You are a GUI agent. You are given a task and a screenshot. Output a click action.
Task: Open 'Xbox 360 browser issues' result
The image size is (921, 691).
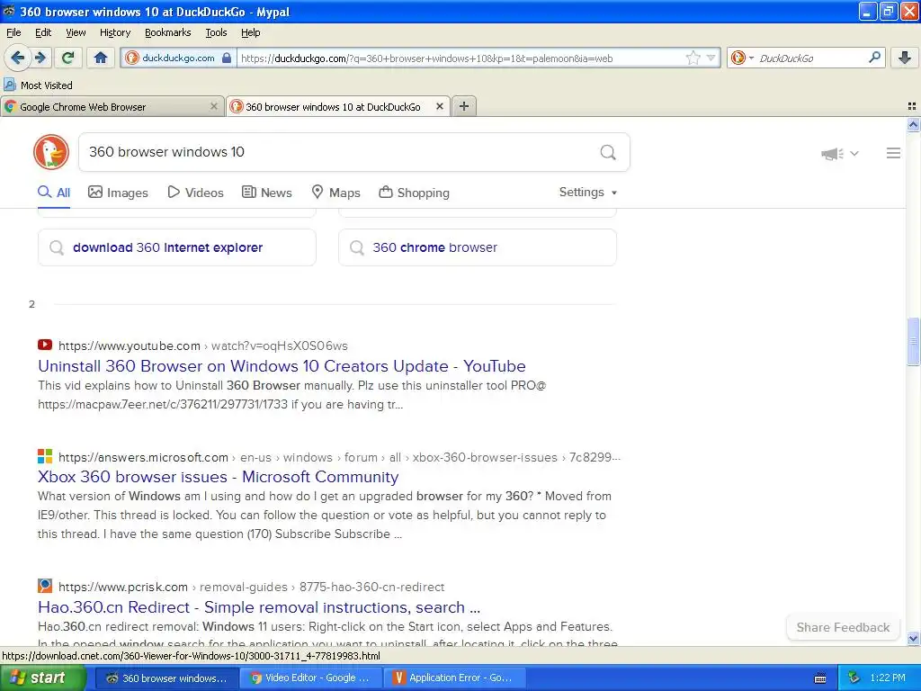pyautogui.click(x=219, y=477)
